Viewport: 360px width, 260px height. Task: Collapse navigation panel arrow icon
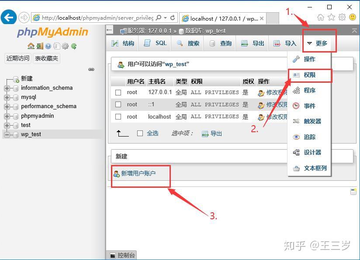click(110, 30)
